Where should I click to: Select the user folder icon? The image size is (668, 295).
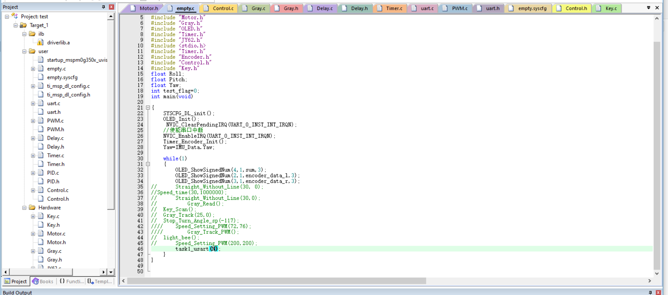(32, 51)
